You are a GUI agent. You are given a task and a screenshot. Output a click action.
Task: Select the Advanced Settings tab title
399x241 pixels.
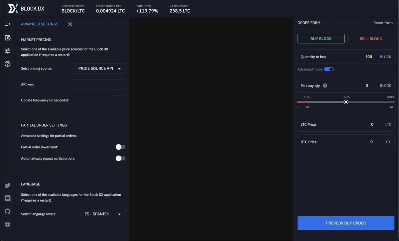coord(40,24)
